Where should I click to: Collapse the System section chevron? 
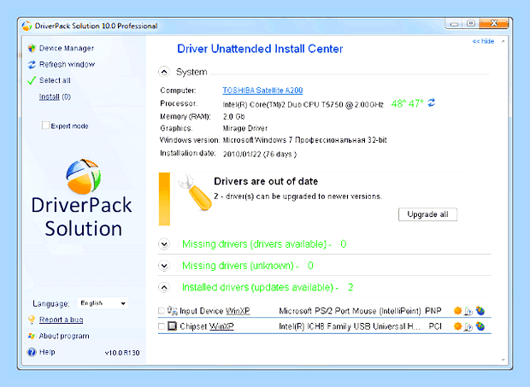(x=164, y=72)
